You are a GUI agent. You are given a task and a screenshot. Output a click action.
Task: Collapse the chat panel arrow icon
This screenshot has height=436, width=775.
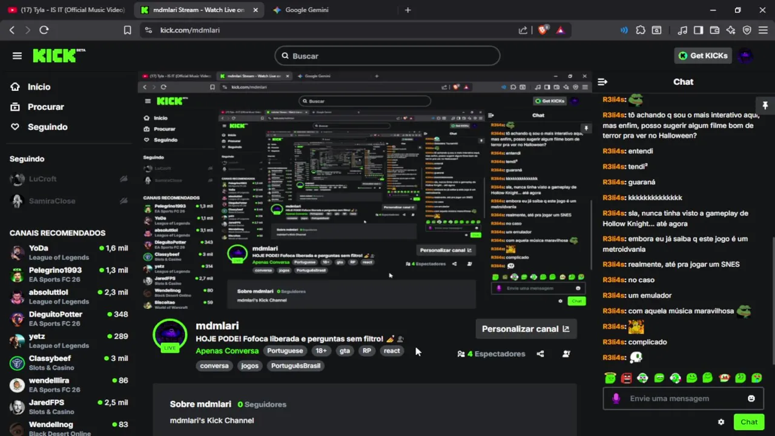tap(602, 82)
